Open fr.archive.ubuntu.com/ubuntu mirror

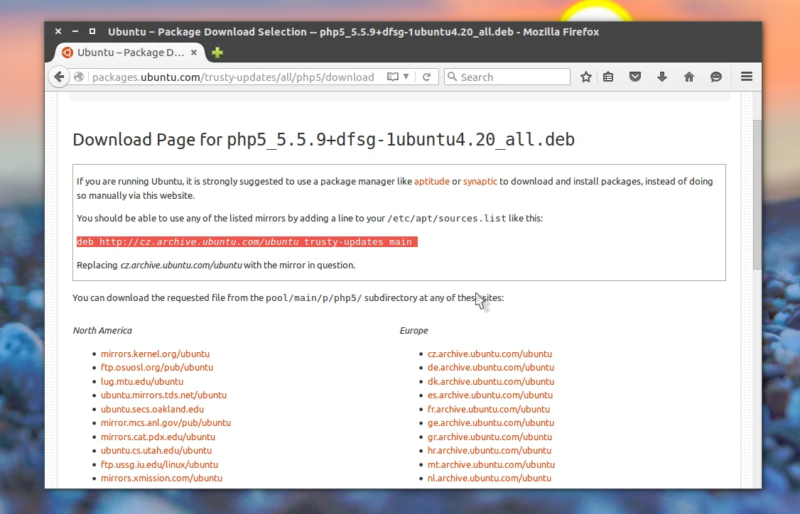pos(489,409)
